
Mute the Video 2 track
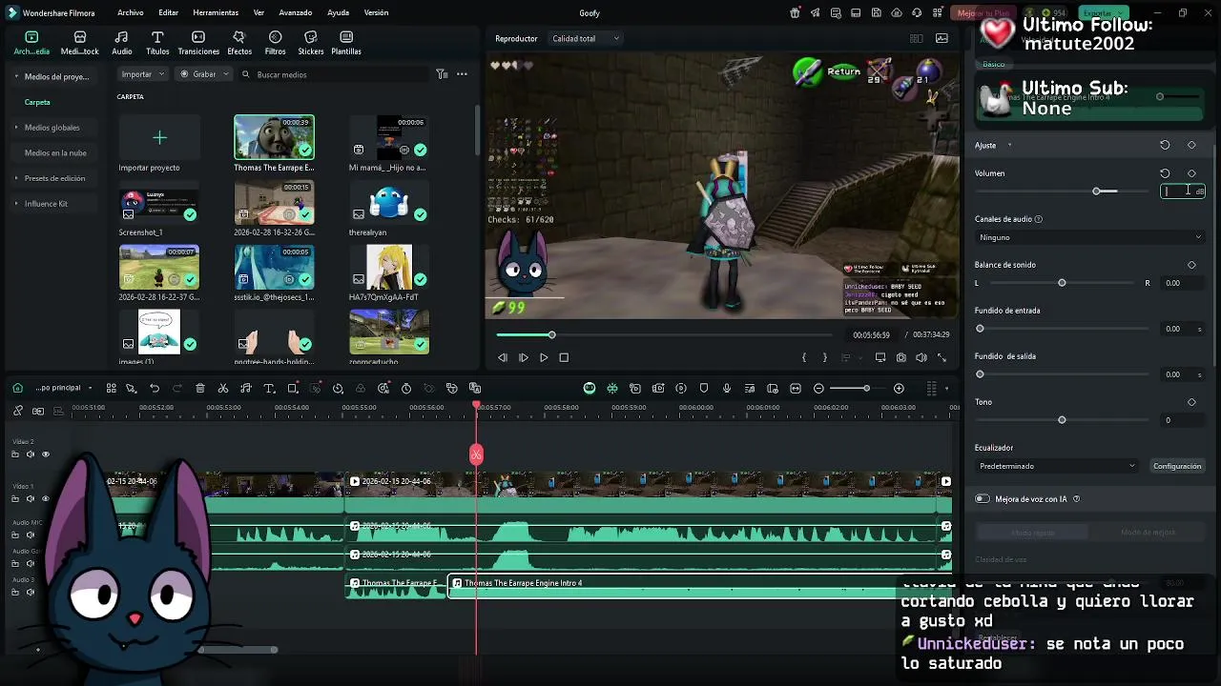(30, 454)
